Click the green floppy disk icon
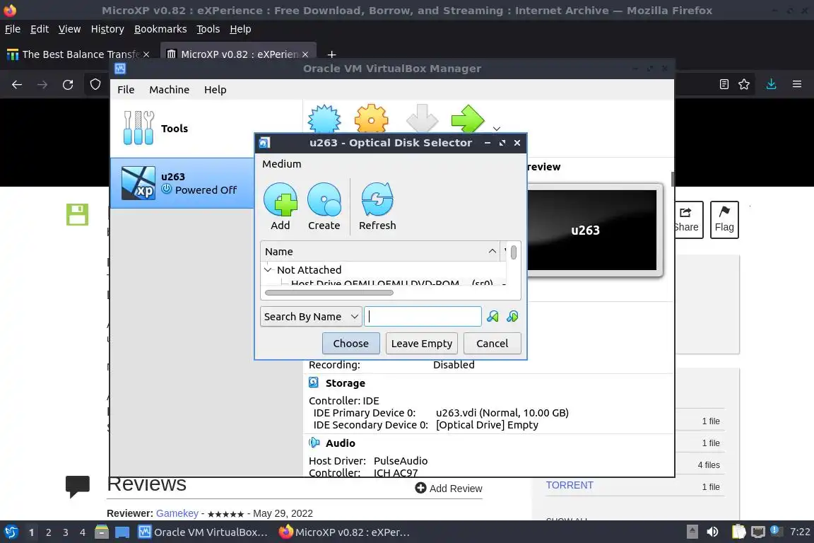This screenshot has height=543, width=814. point(77,215)
